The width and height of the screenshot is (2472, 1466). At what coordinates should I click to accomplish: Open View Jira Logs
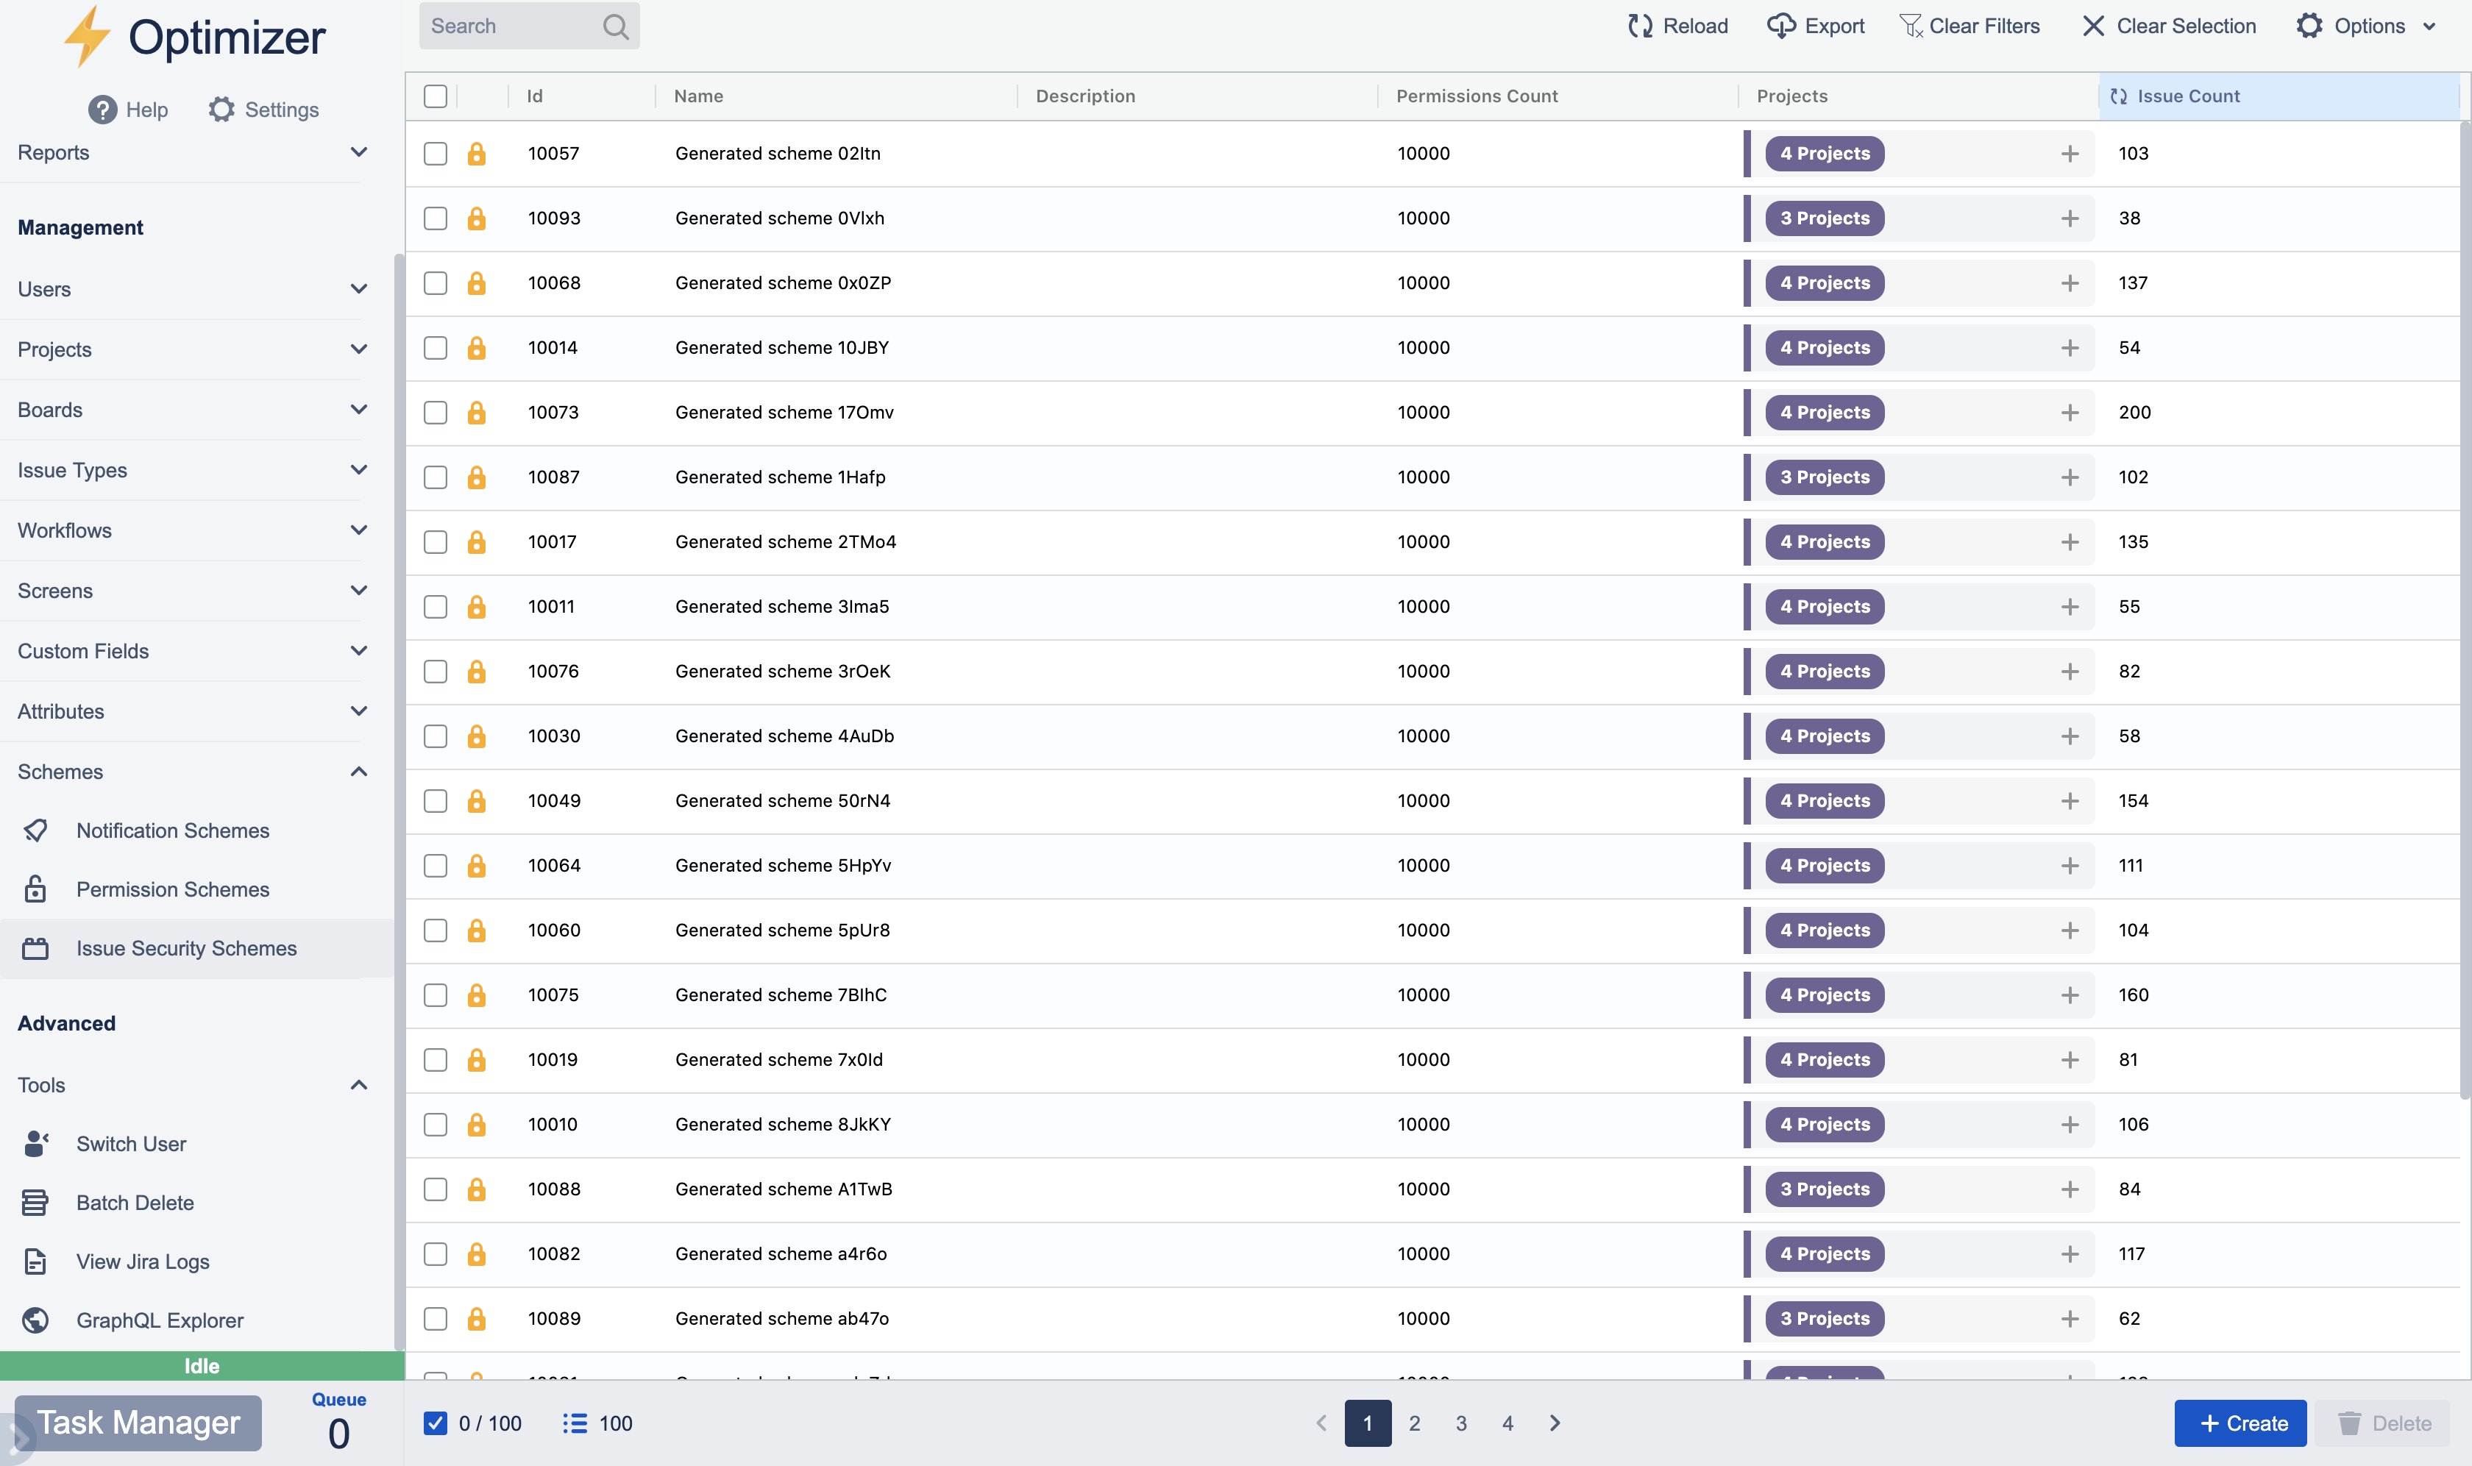(x=143, y=1262)
